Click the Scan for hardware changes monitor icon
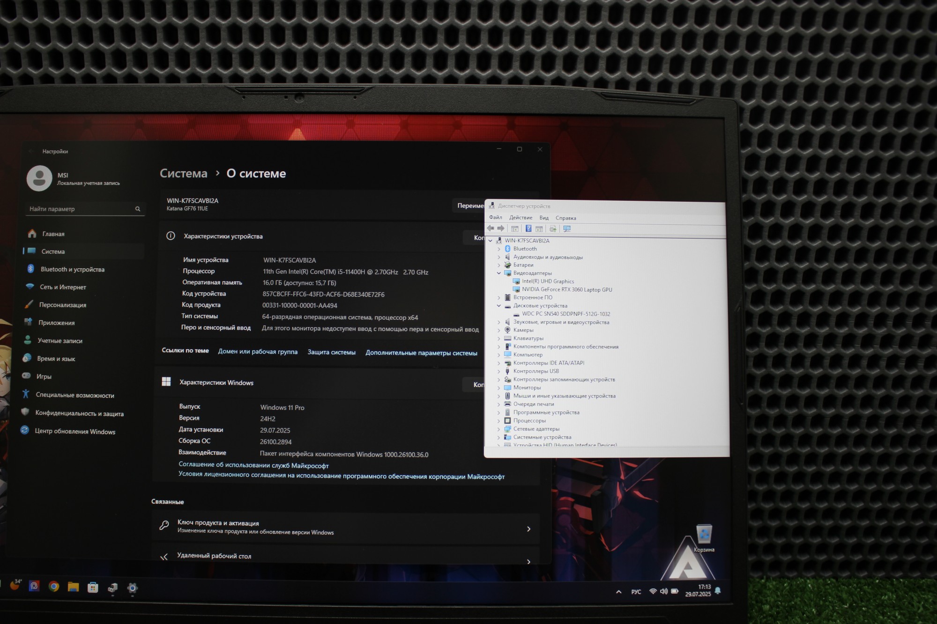 coord(567,228)
